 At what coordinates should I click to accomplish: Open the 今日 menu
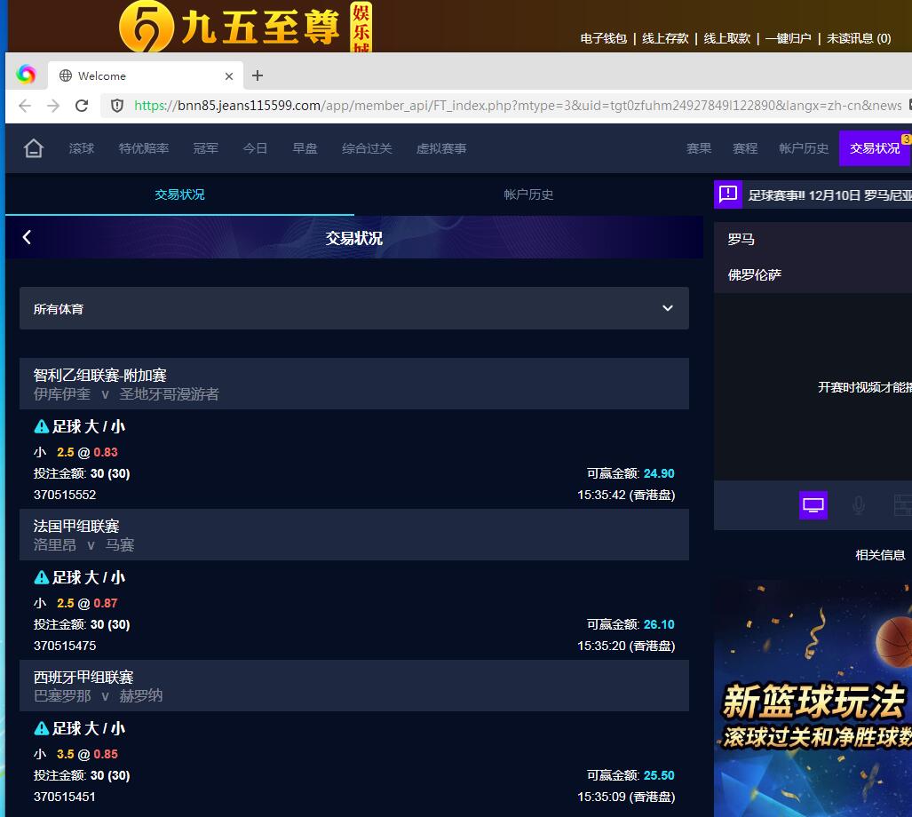click(x=255, y=148)
